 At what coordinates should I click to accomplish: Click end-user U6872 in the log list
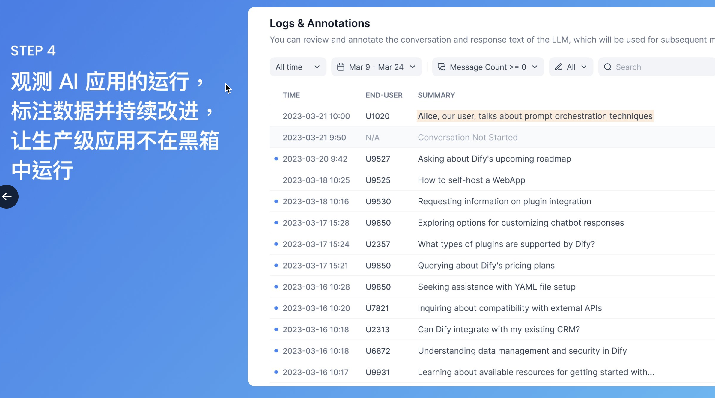click(x=378, y=351)
